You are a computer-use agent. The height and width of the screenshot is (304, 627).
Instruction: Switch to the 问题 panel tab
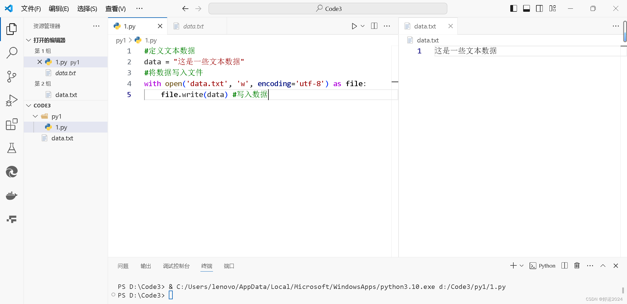click(123, 266)
